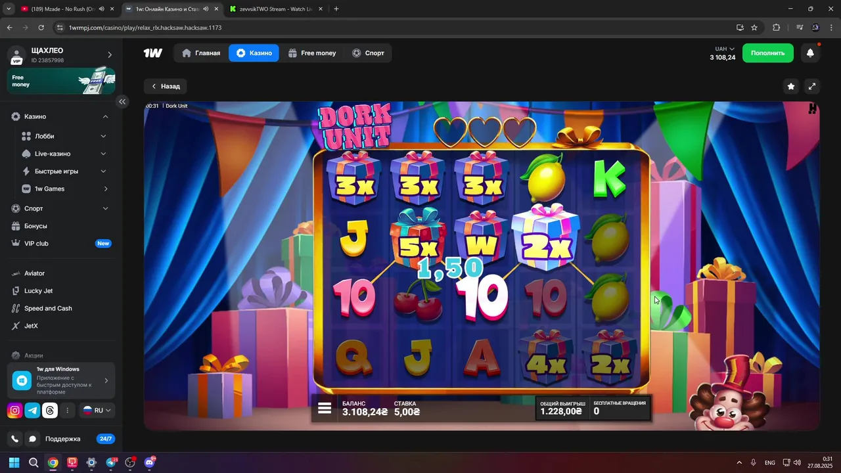The height and width of the screenshot is (473, 841).
Task: Open the 1w для Windows app banner
Action: tap(61, 380)
